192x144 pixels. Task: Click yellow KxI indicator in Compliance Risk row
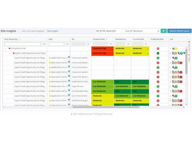176,48
